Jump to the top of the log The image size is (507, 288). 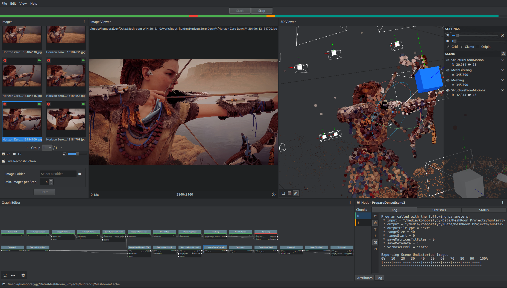(x=375, y=229)
